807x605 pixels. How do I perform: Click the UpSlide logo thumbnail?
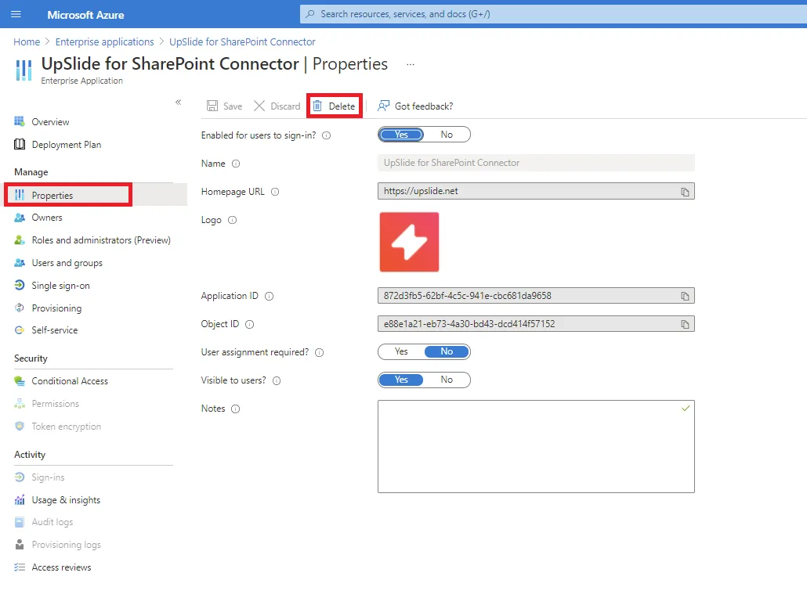click(x=409, y=242)
